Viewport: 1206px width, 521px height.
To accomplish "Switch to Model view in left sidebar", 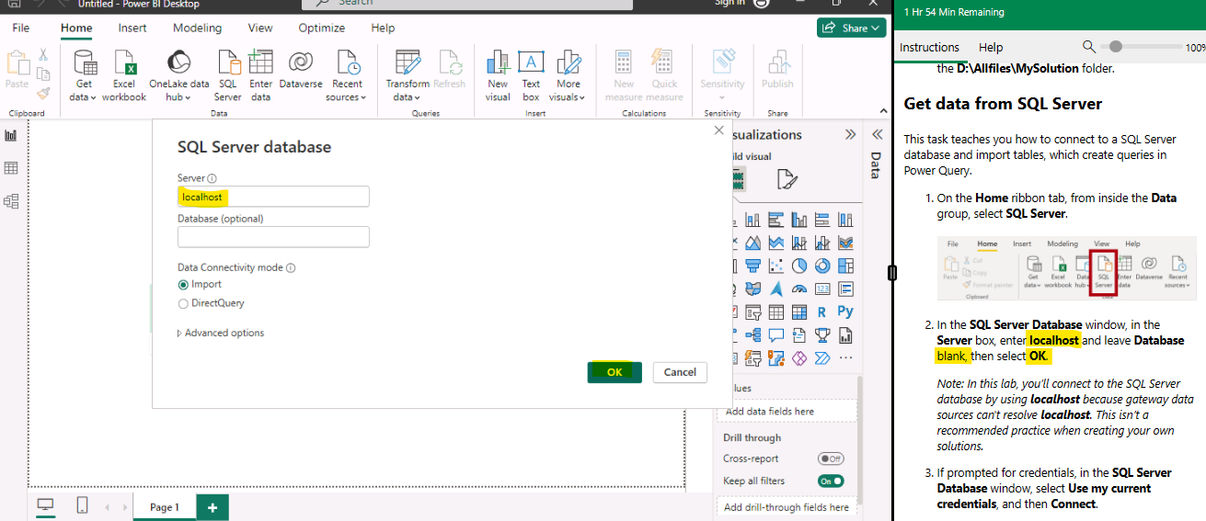I will (x=11, y=201).
